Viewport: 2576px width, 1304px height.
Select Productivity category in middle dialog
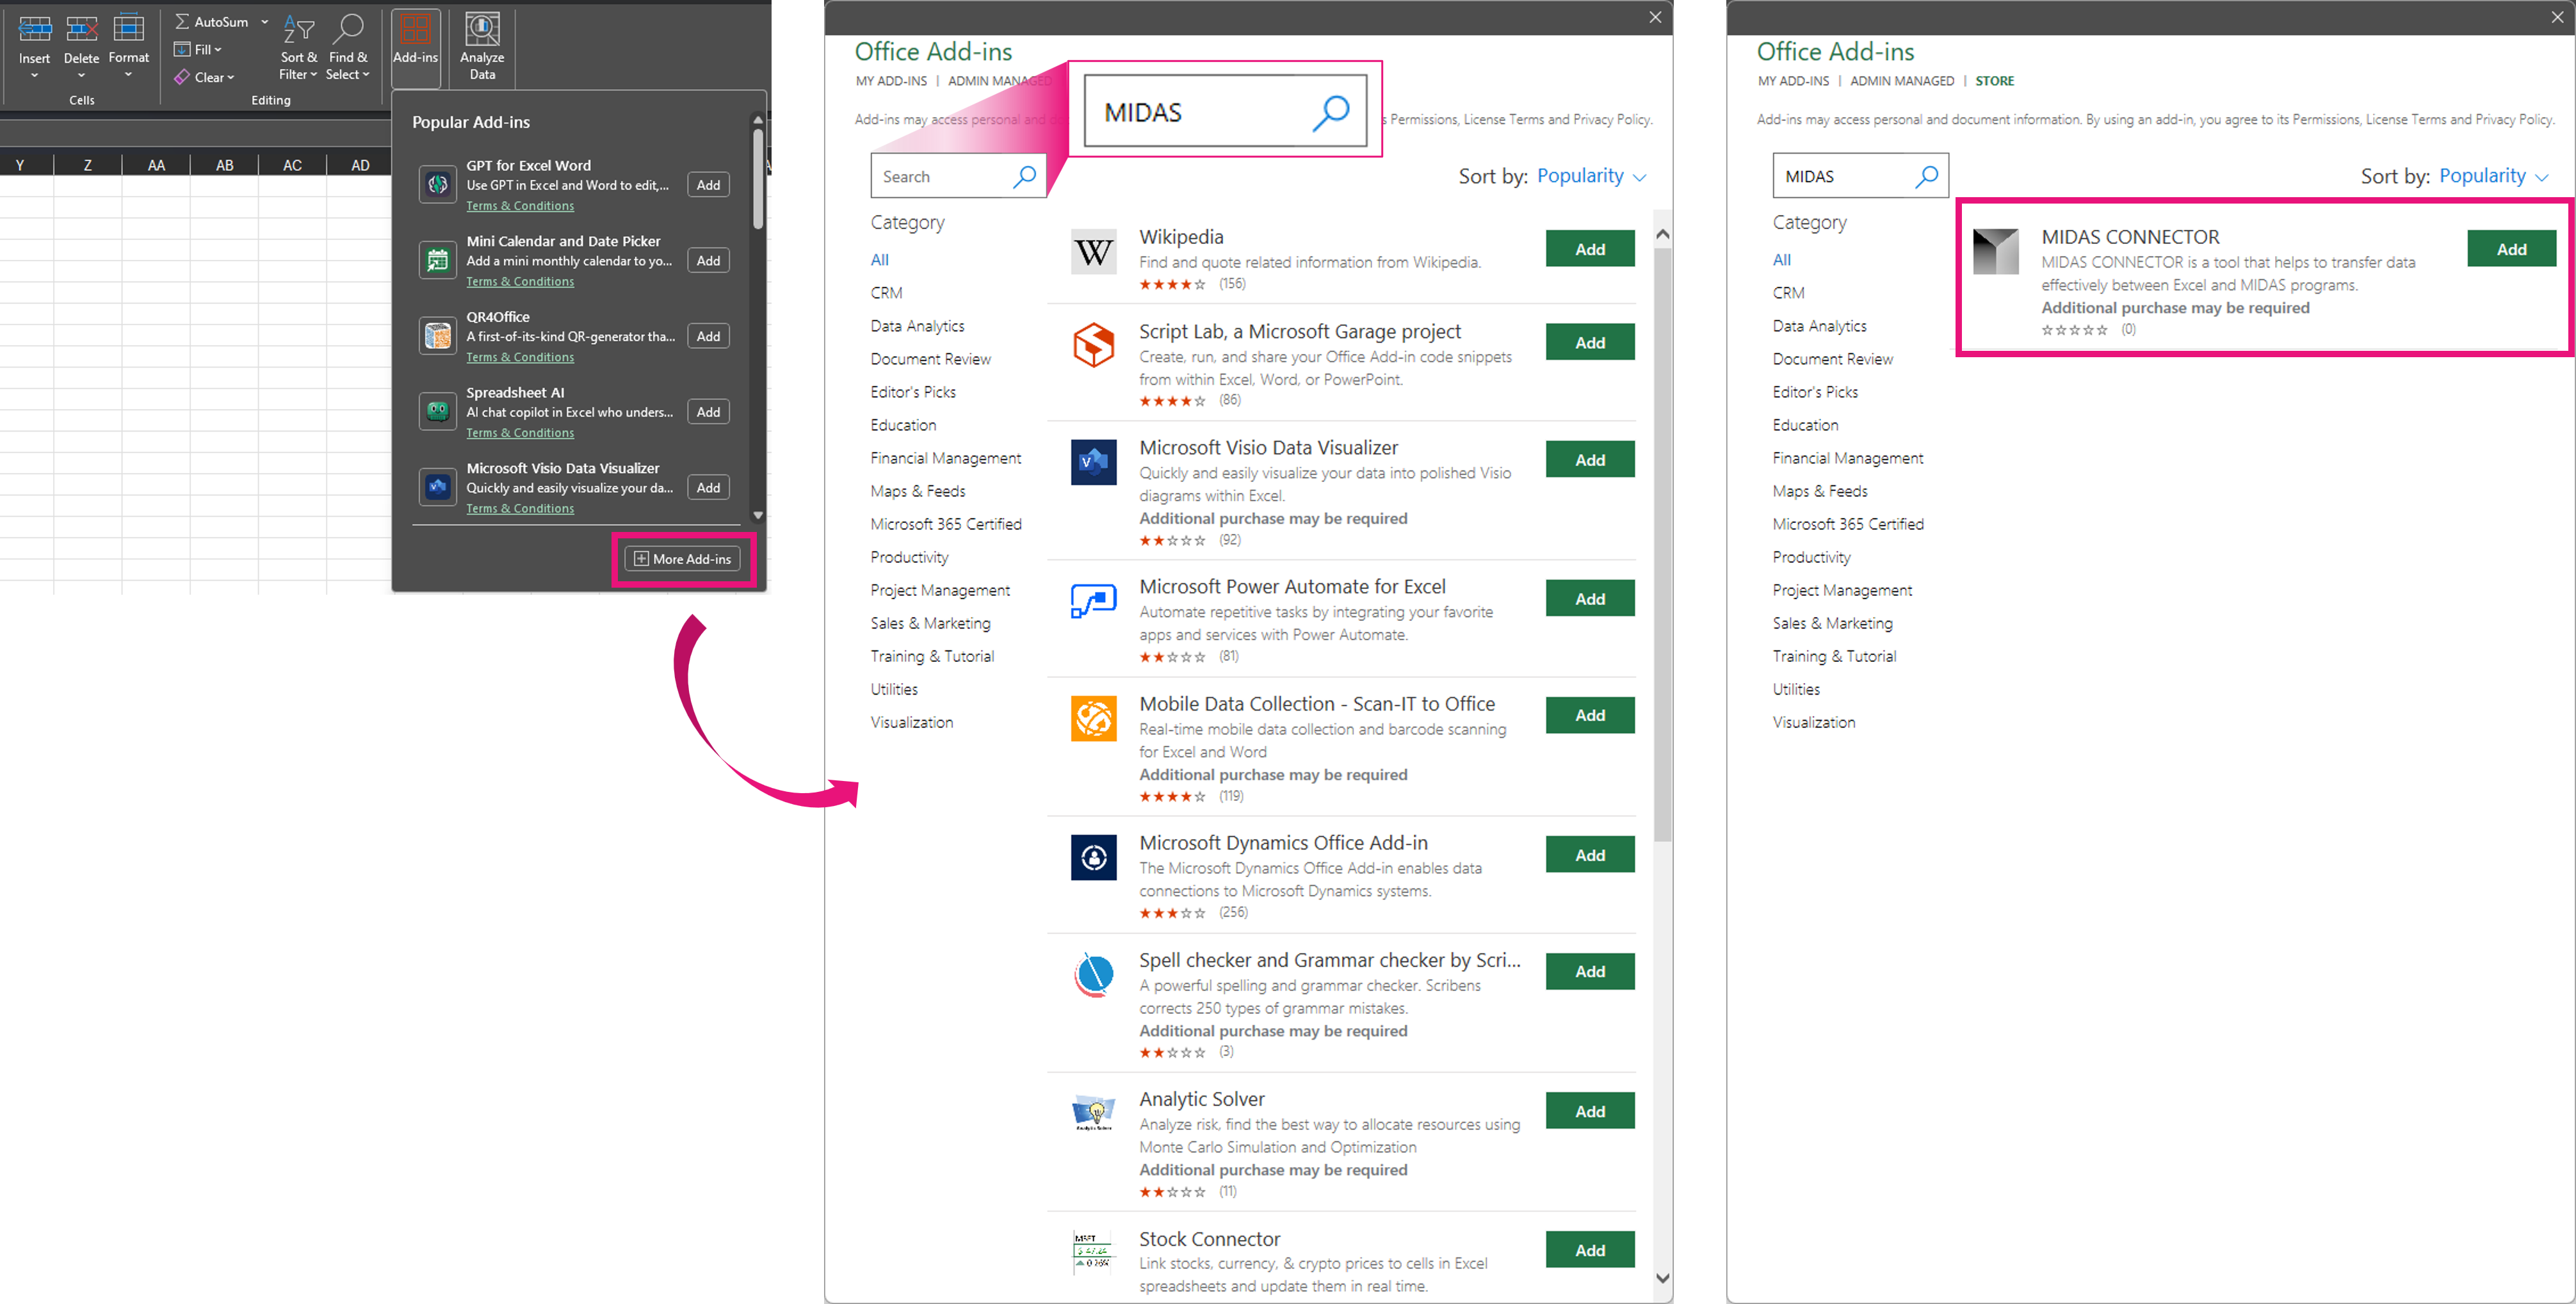(909, 557)
